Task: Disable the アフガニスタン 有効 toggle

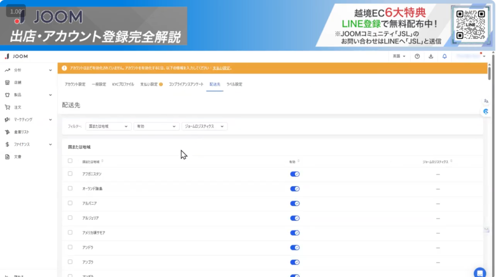Action: click(x=294, y=174)
